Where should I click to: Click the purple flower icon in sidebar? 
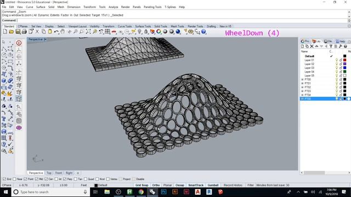[19, 128]
